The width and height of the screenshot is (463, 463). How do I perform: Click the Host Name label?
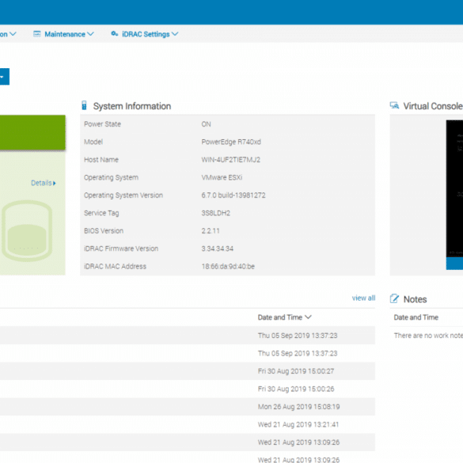tap(101, 160)
